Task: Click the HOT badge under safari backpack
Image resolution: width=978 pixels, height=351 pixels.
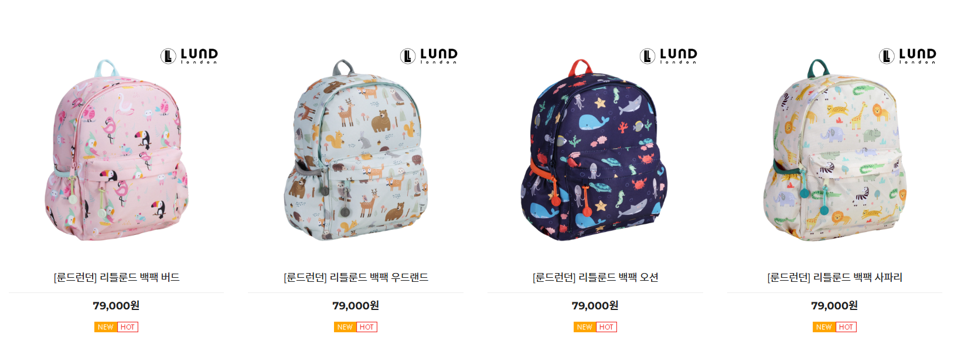Action: 846,327
